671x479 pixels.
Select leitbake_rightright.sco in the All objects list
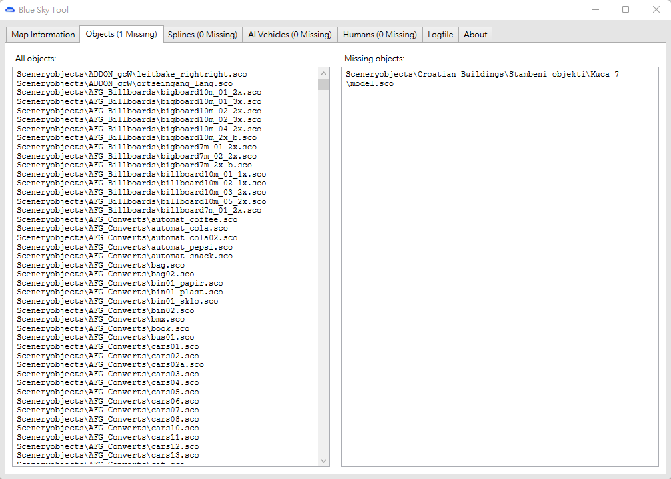click(132, 75)
